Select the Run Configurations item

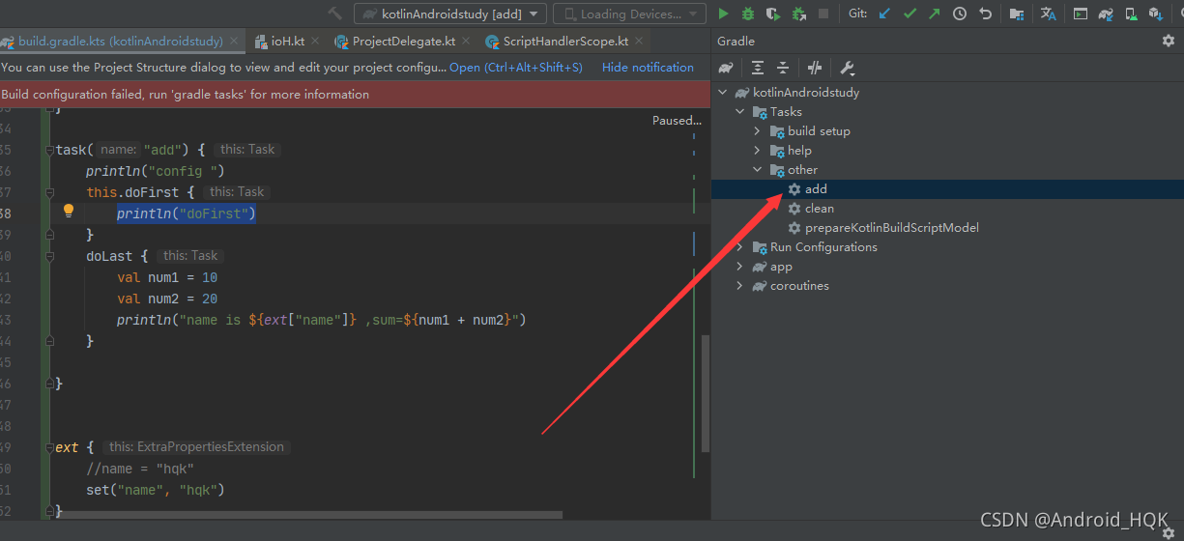823,247
